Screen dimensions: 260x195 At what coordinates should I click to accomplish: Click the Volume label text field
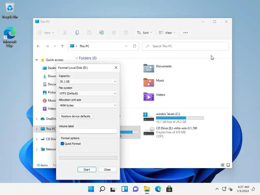pyautogui.click(x=88, y=131)
